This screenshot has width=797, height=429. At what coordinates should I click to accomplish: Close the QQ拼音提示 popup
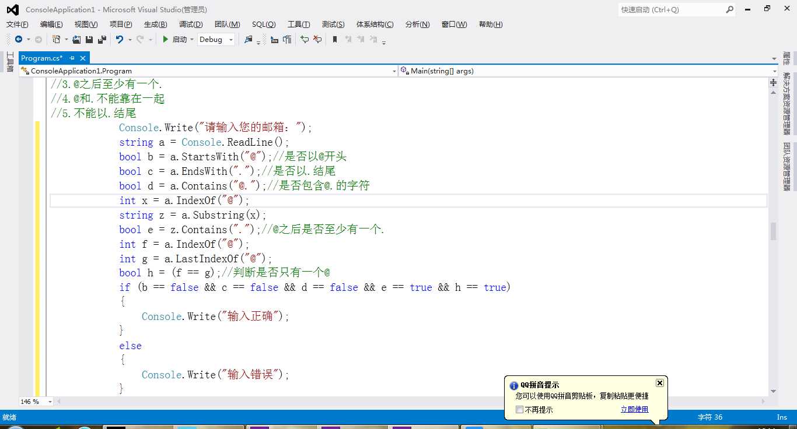(660, 383)
